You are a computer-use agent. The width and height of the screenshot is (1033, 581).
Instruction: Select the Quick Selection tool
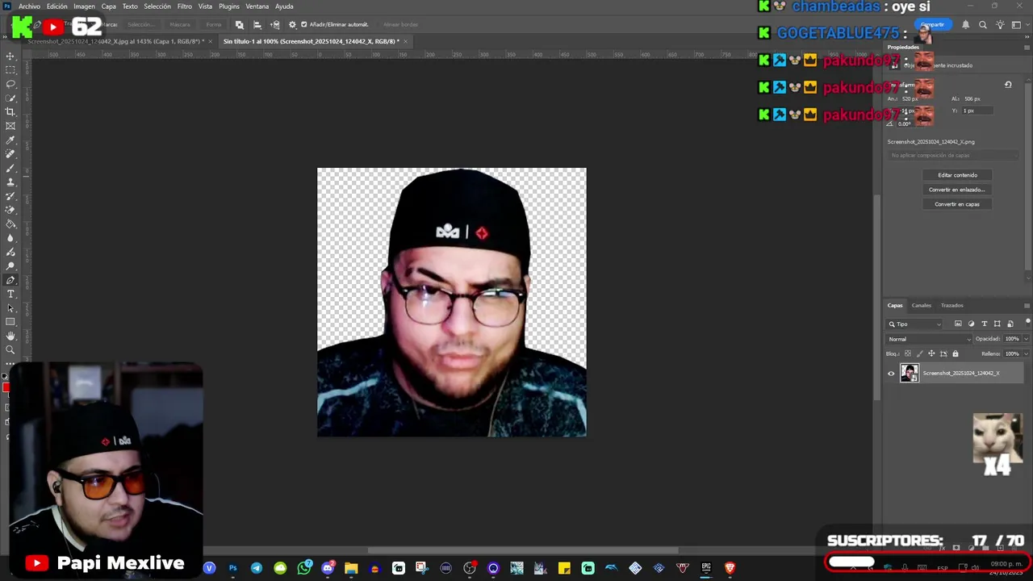click(x=10, y=98)
